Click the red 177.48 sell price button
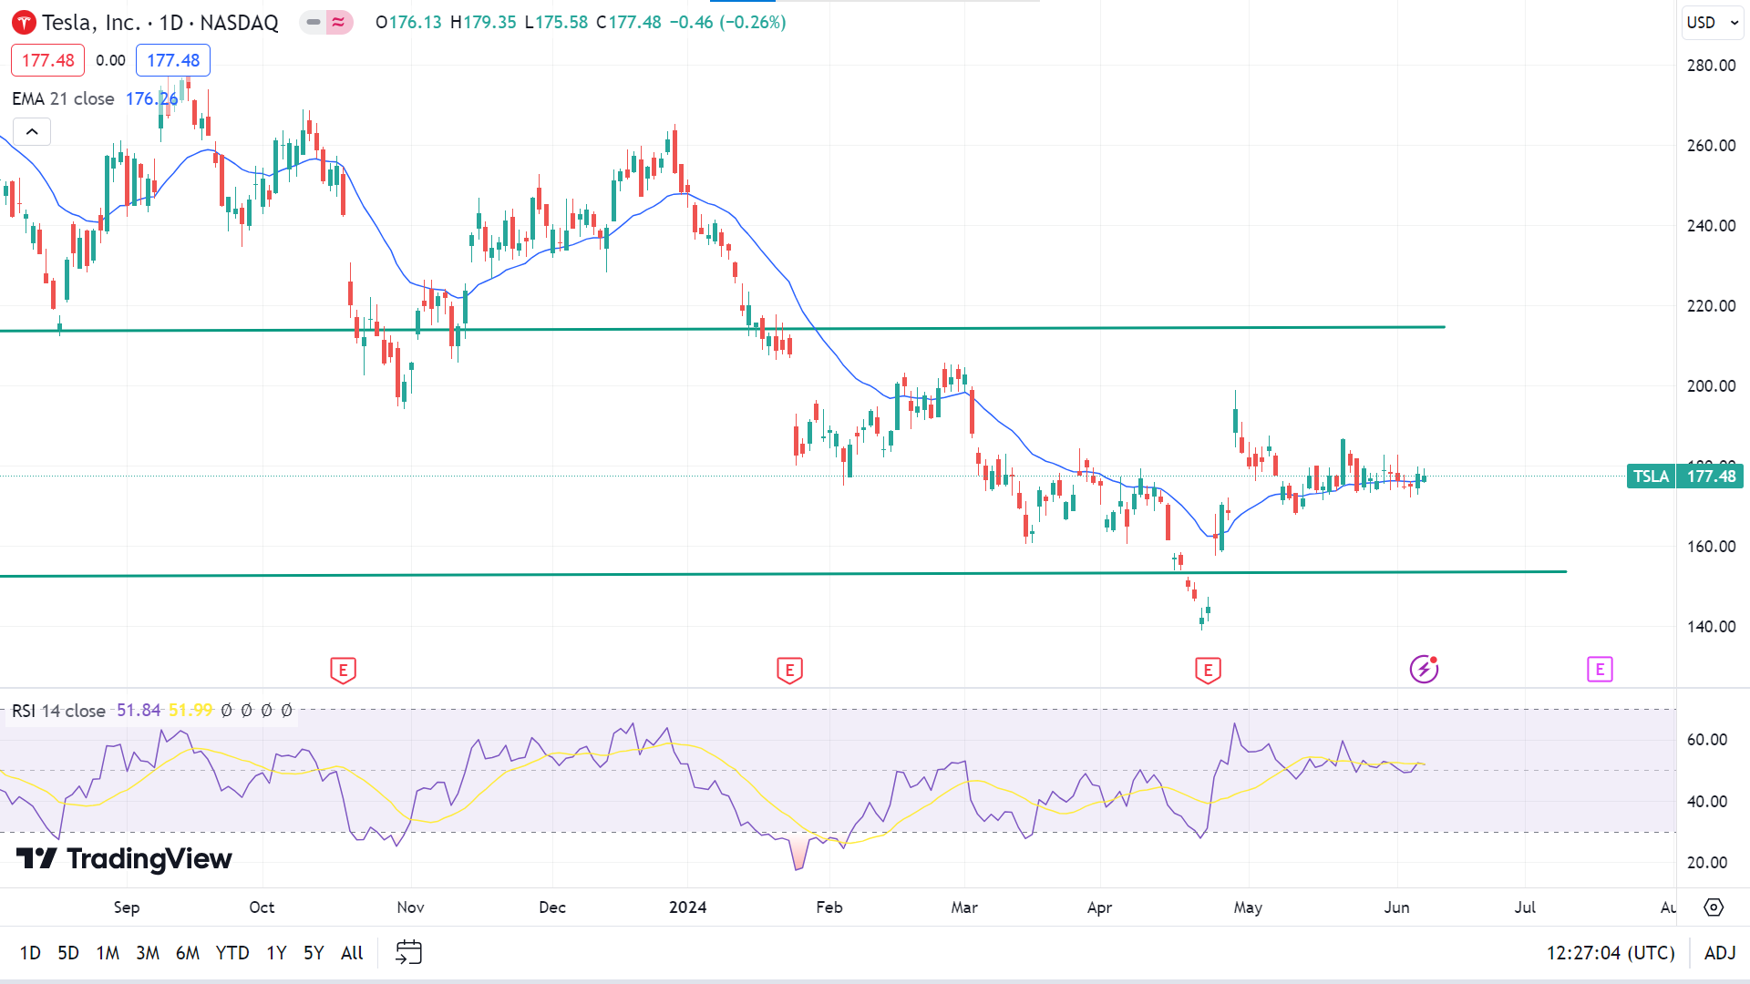 48,60
